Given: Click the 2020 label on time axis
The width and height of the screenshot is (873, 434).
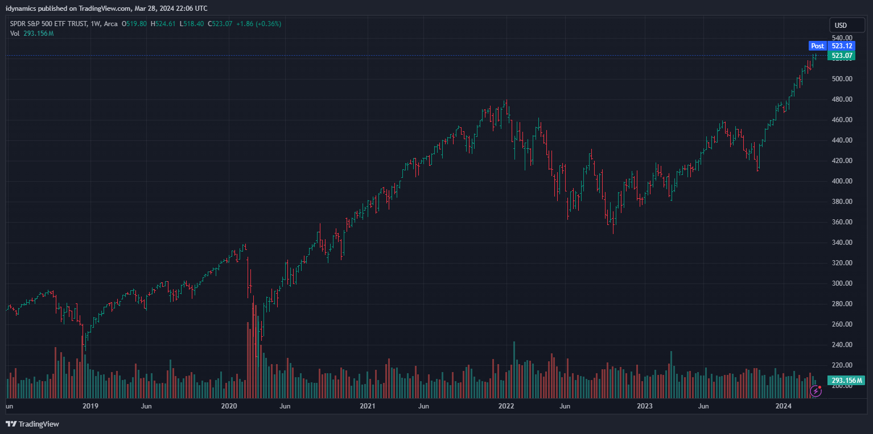Looking at the screenshot, I should pos(229,406).
